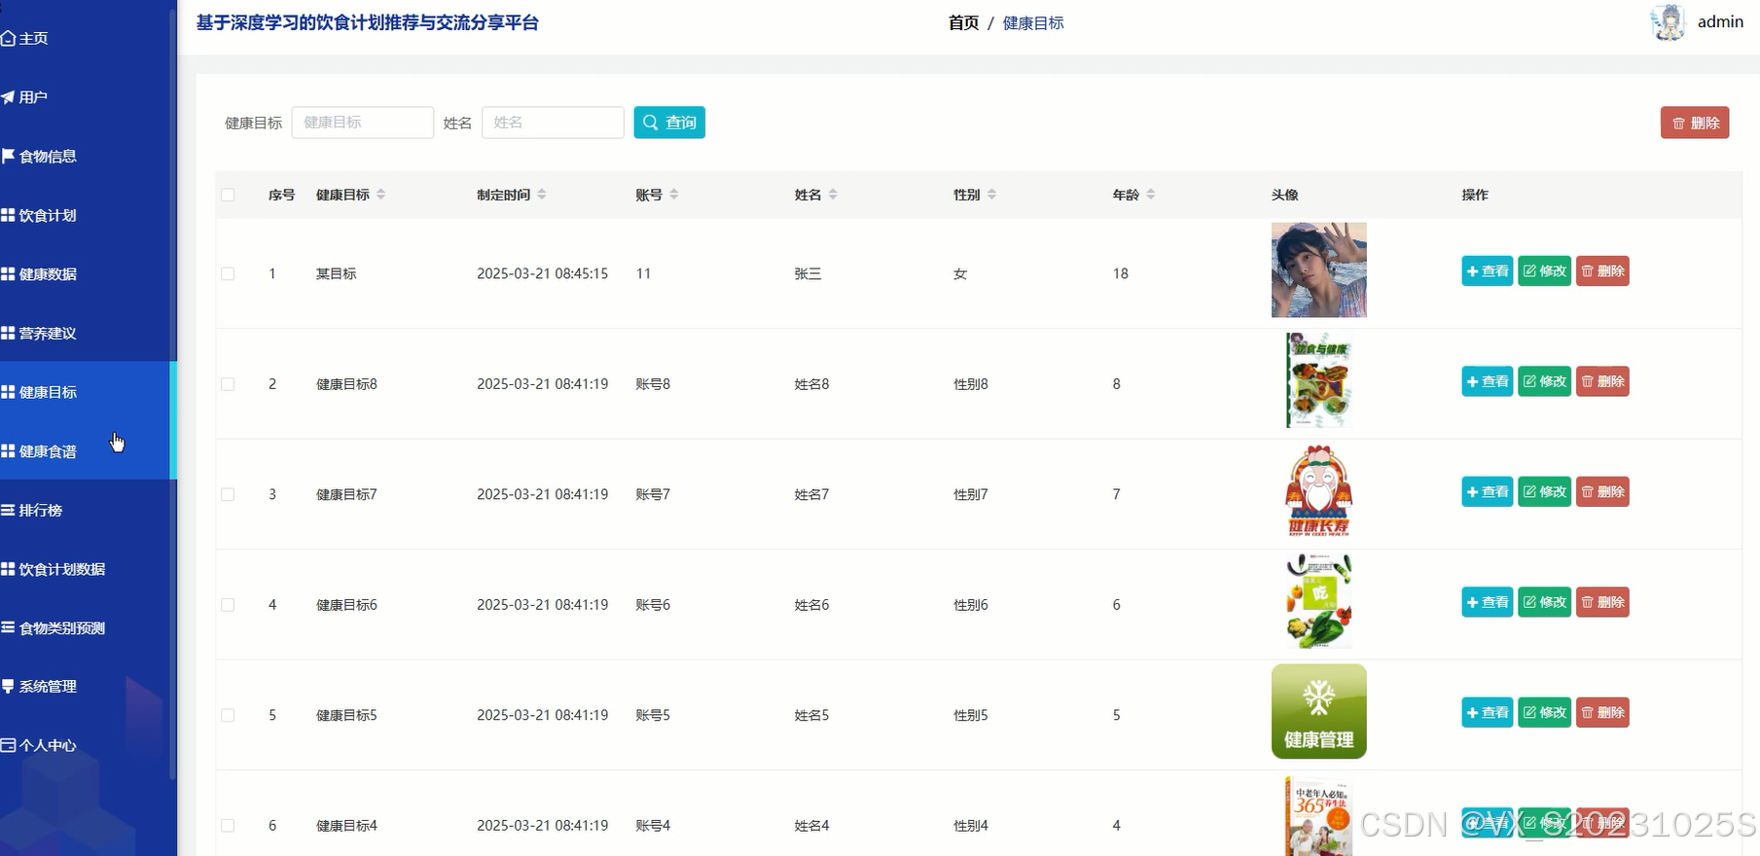The image size is (1760, 856).
Task: Click 修改 for the 健康目标7 row
Action: [1545, 492]
